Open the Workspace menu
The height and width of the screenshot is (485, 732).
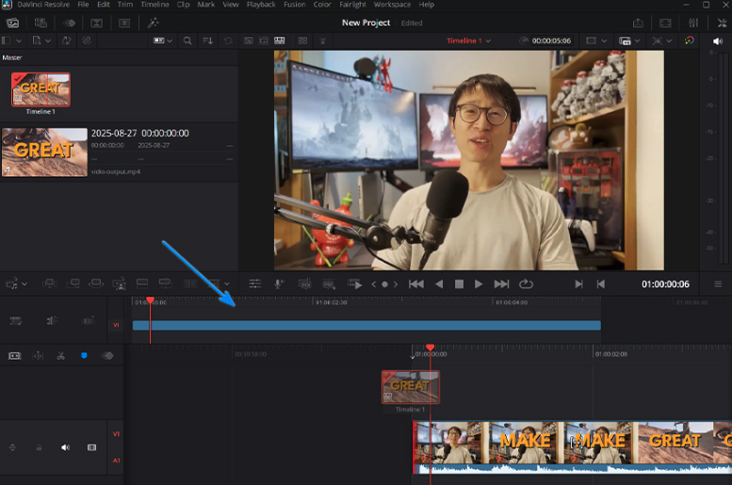pyautogui.click(x=392, y=5)
